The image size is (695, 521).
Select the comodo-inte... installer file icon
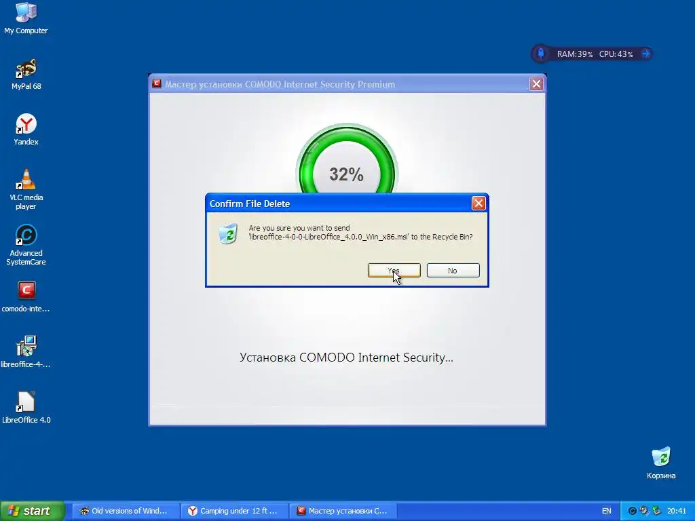(26, 296)
